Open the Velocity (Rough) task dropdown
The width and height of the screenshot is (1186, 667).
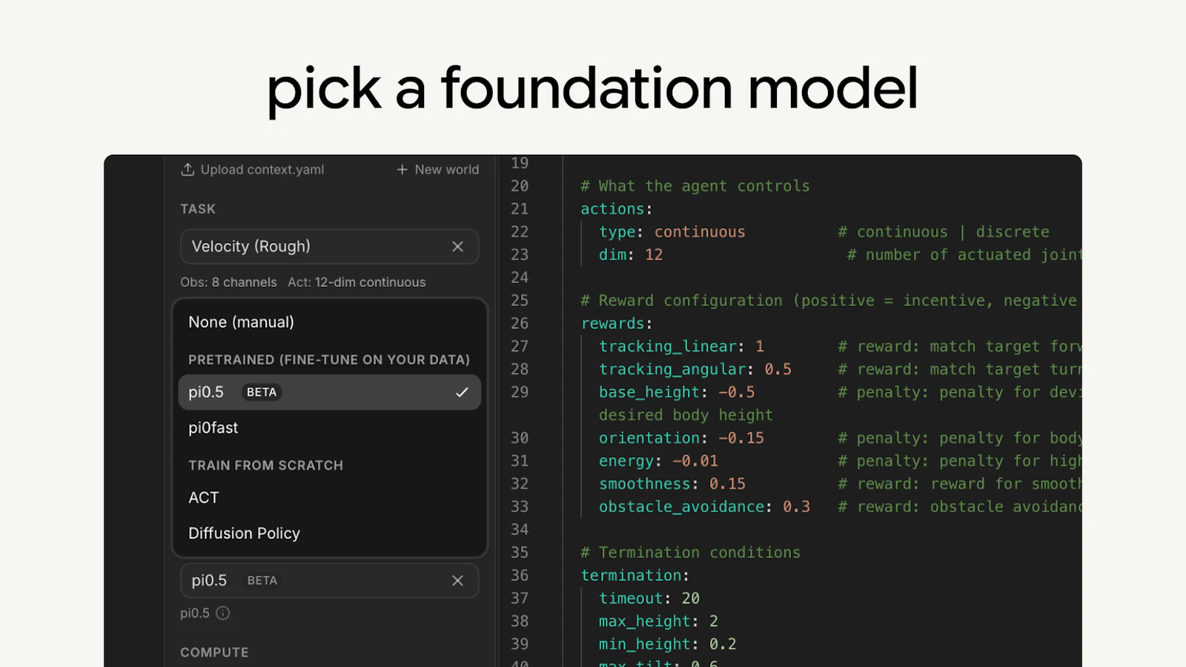point(329,247)
